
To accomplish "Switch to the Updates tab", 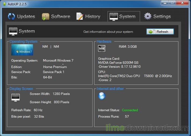I will click(x=26, y=17).
